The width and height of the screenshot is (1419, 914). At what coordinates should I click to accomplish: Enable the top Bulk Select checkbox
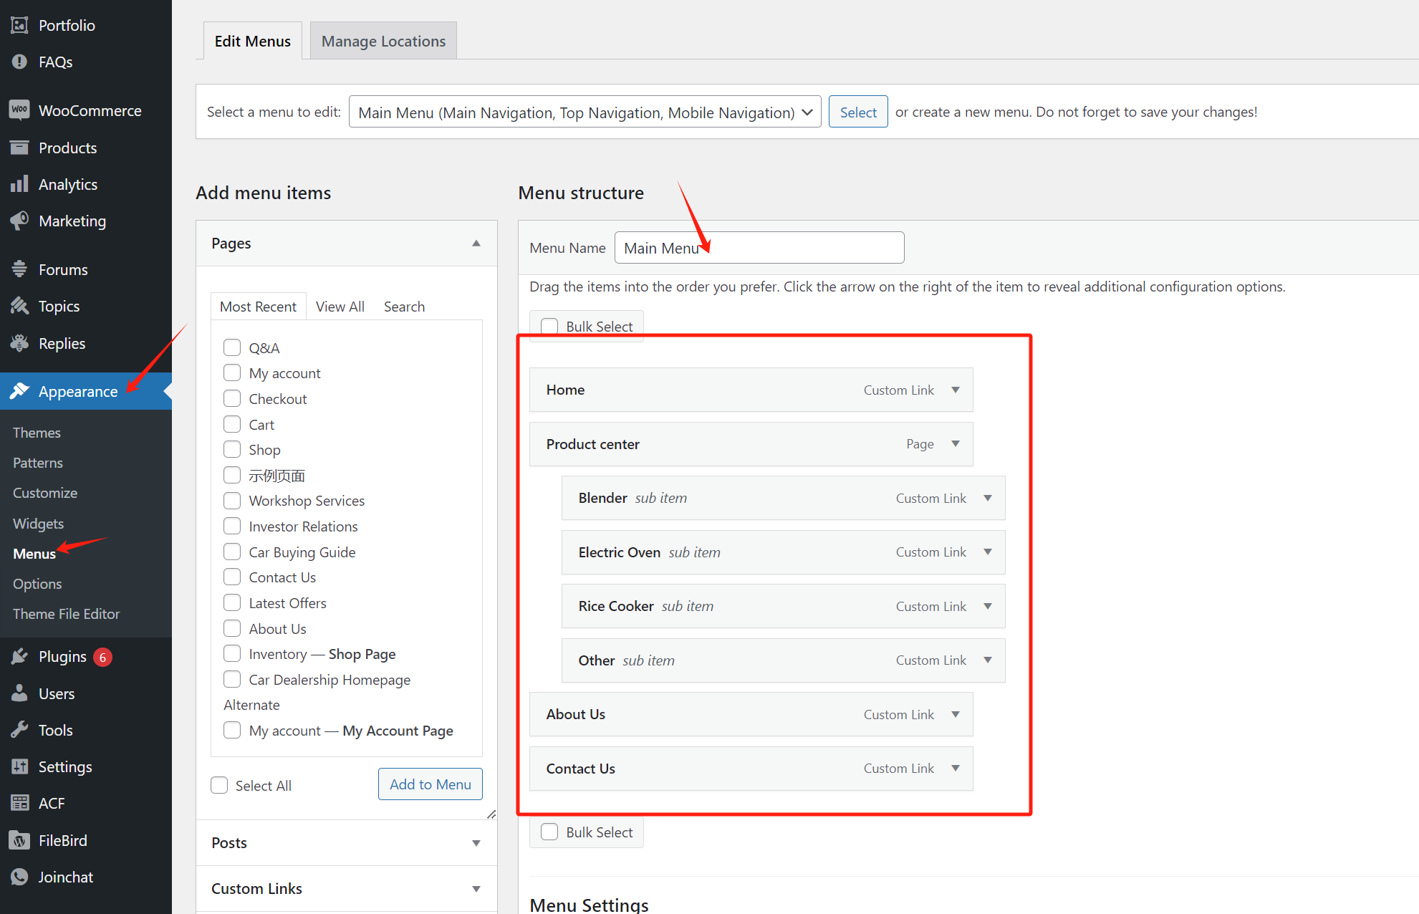(549, 327)
